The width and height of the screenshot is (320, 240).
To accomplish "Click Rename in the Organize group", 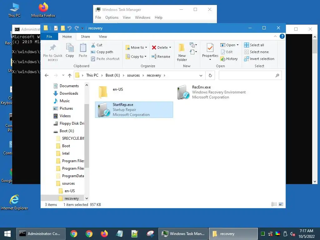I will click(x=161, y=57).
